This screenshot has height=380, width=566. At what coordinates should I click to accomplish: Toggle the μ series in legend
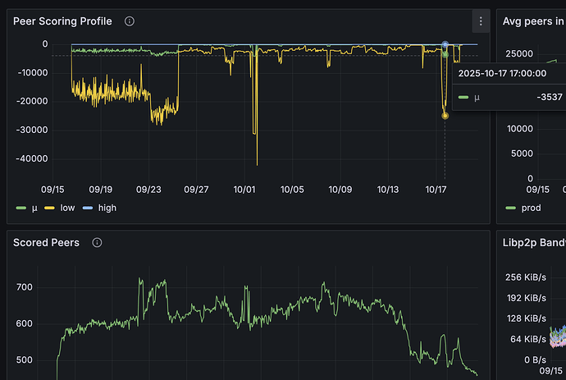tap(34, 208)
